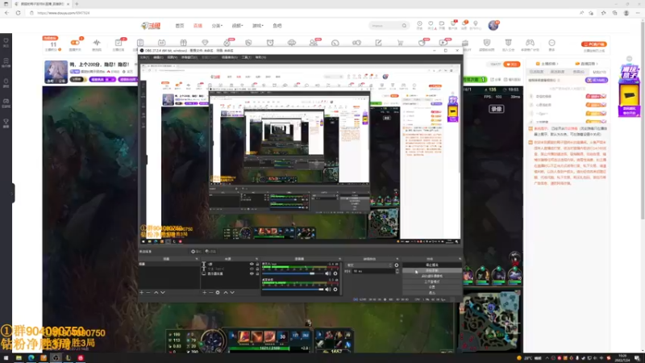
Task: Open 视图(V) menu in OBS
Action: tap(172, 57)
